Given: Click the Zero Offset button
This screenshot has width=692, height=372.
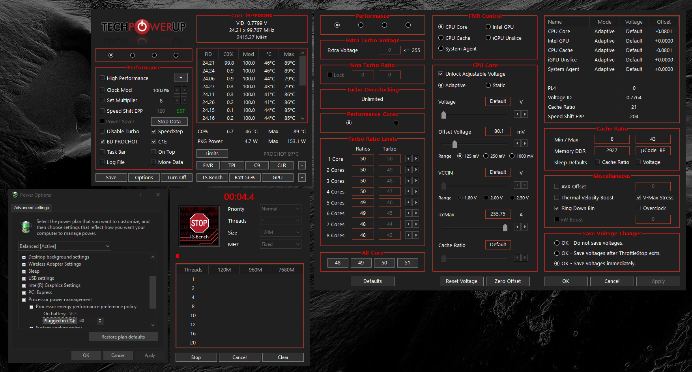Looking at the screenshot, I should click(x=508, y=281).
